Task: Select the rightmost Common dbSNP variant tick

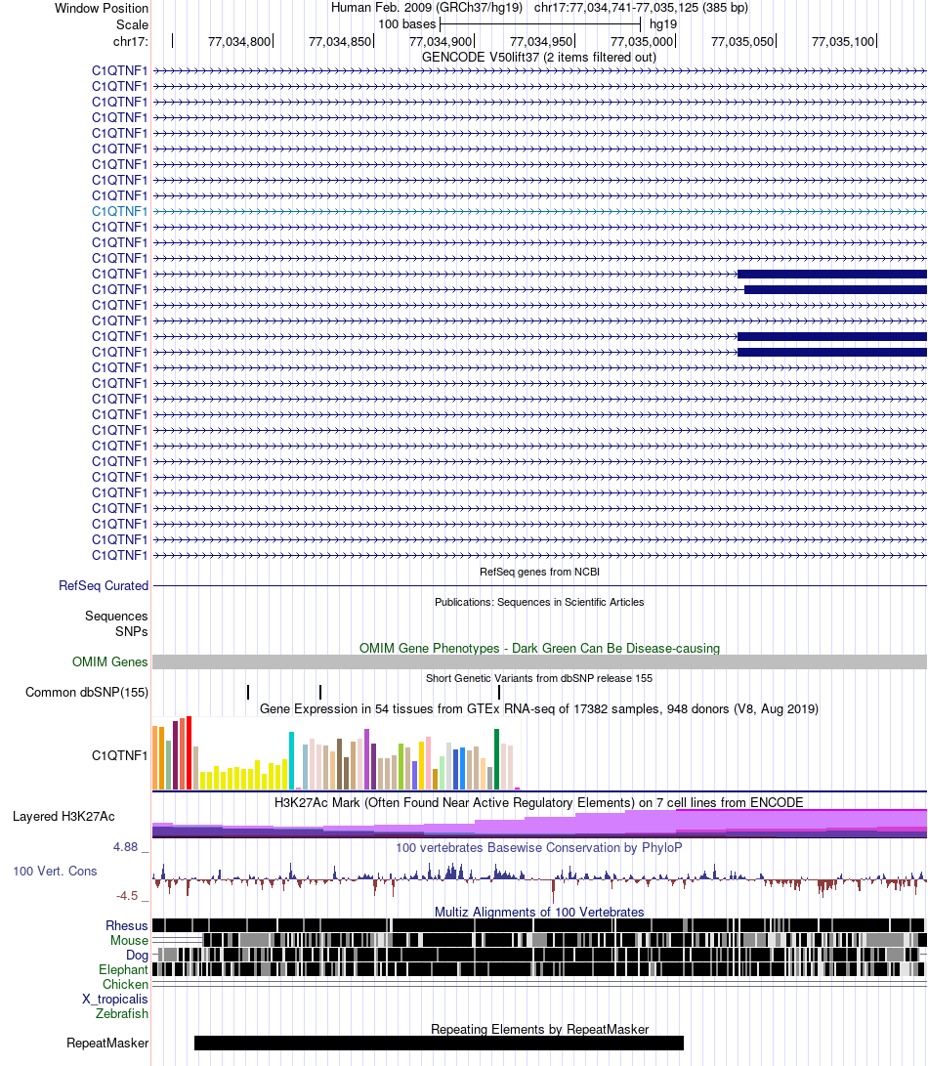Action: [x=499, y=692]
